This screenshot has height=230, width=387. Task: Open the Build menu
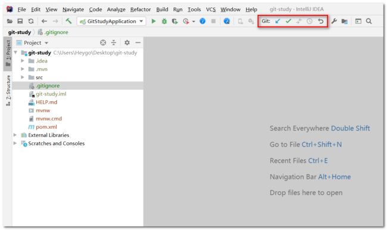pyautogui.click(x=162, y=10)
